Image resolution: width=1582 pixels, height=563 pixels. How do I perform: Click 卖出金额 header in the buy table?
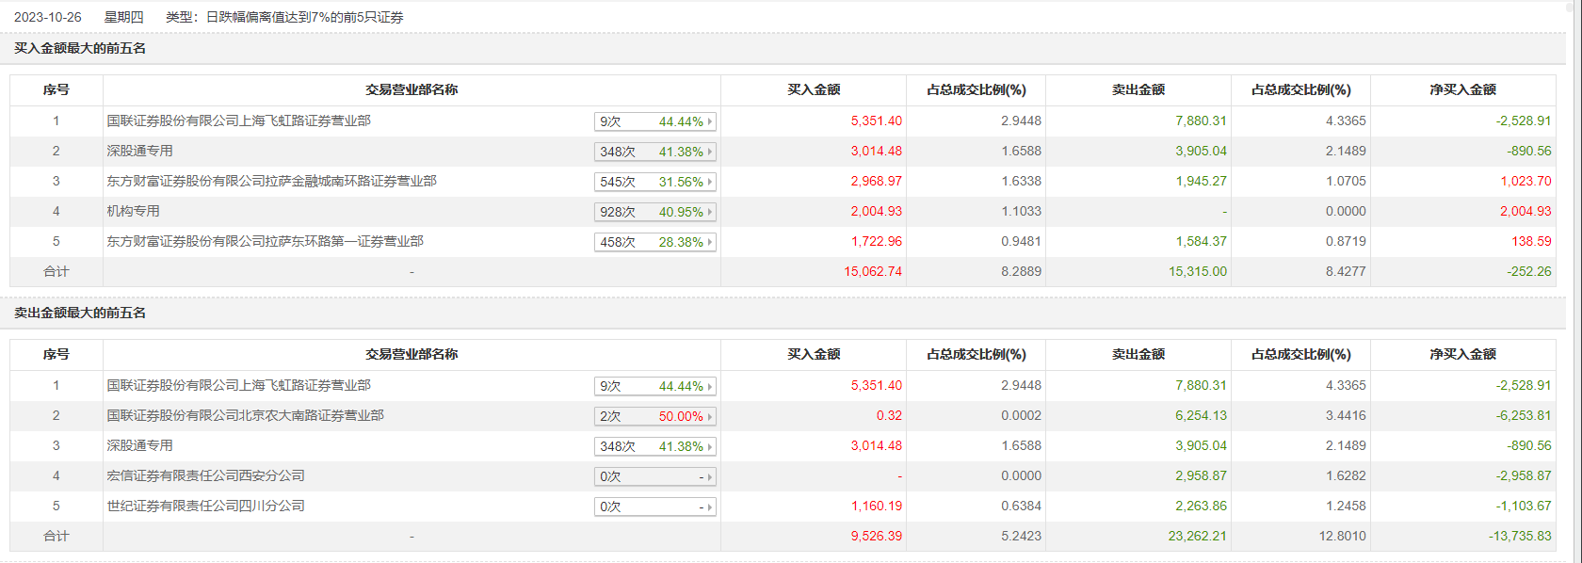pos(1138,89)
